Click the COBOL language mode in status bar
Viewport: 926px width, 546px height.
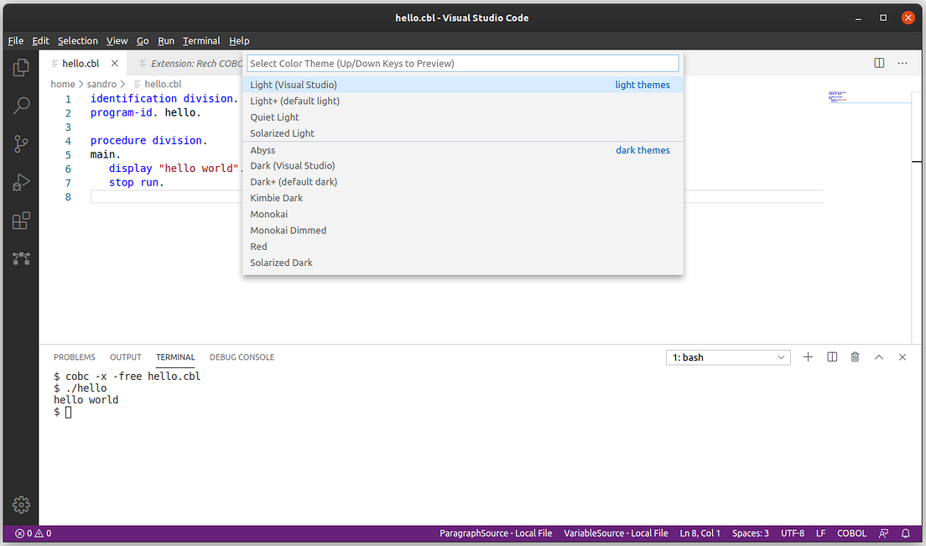(x=851, y=533)
